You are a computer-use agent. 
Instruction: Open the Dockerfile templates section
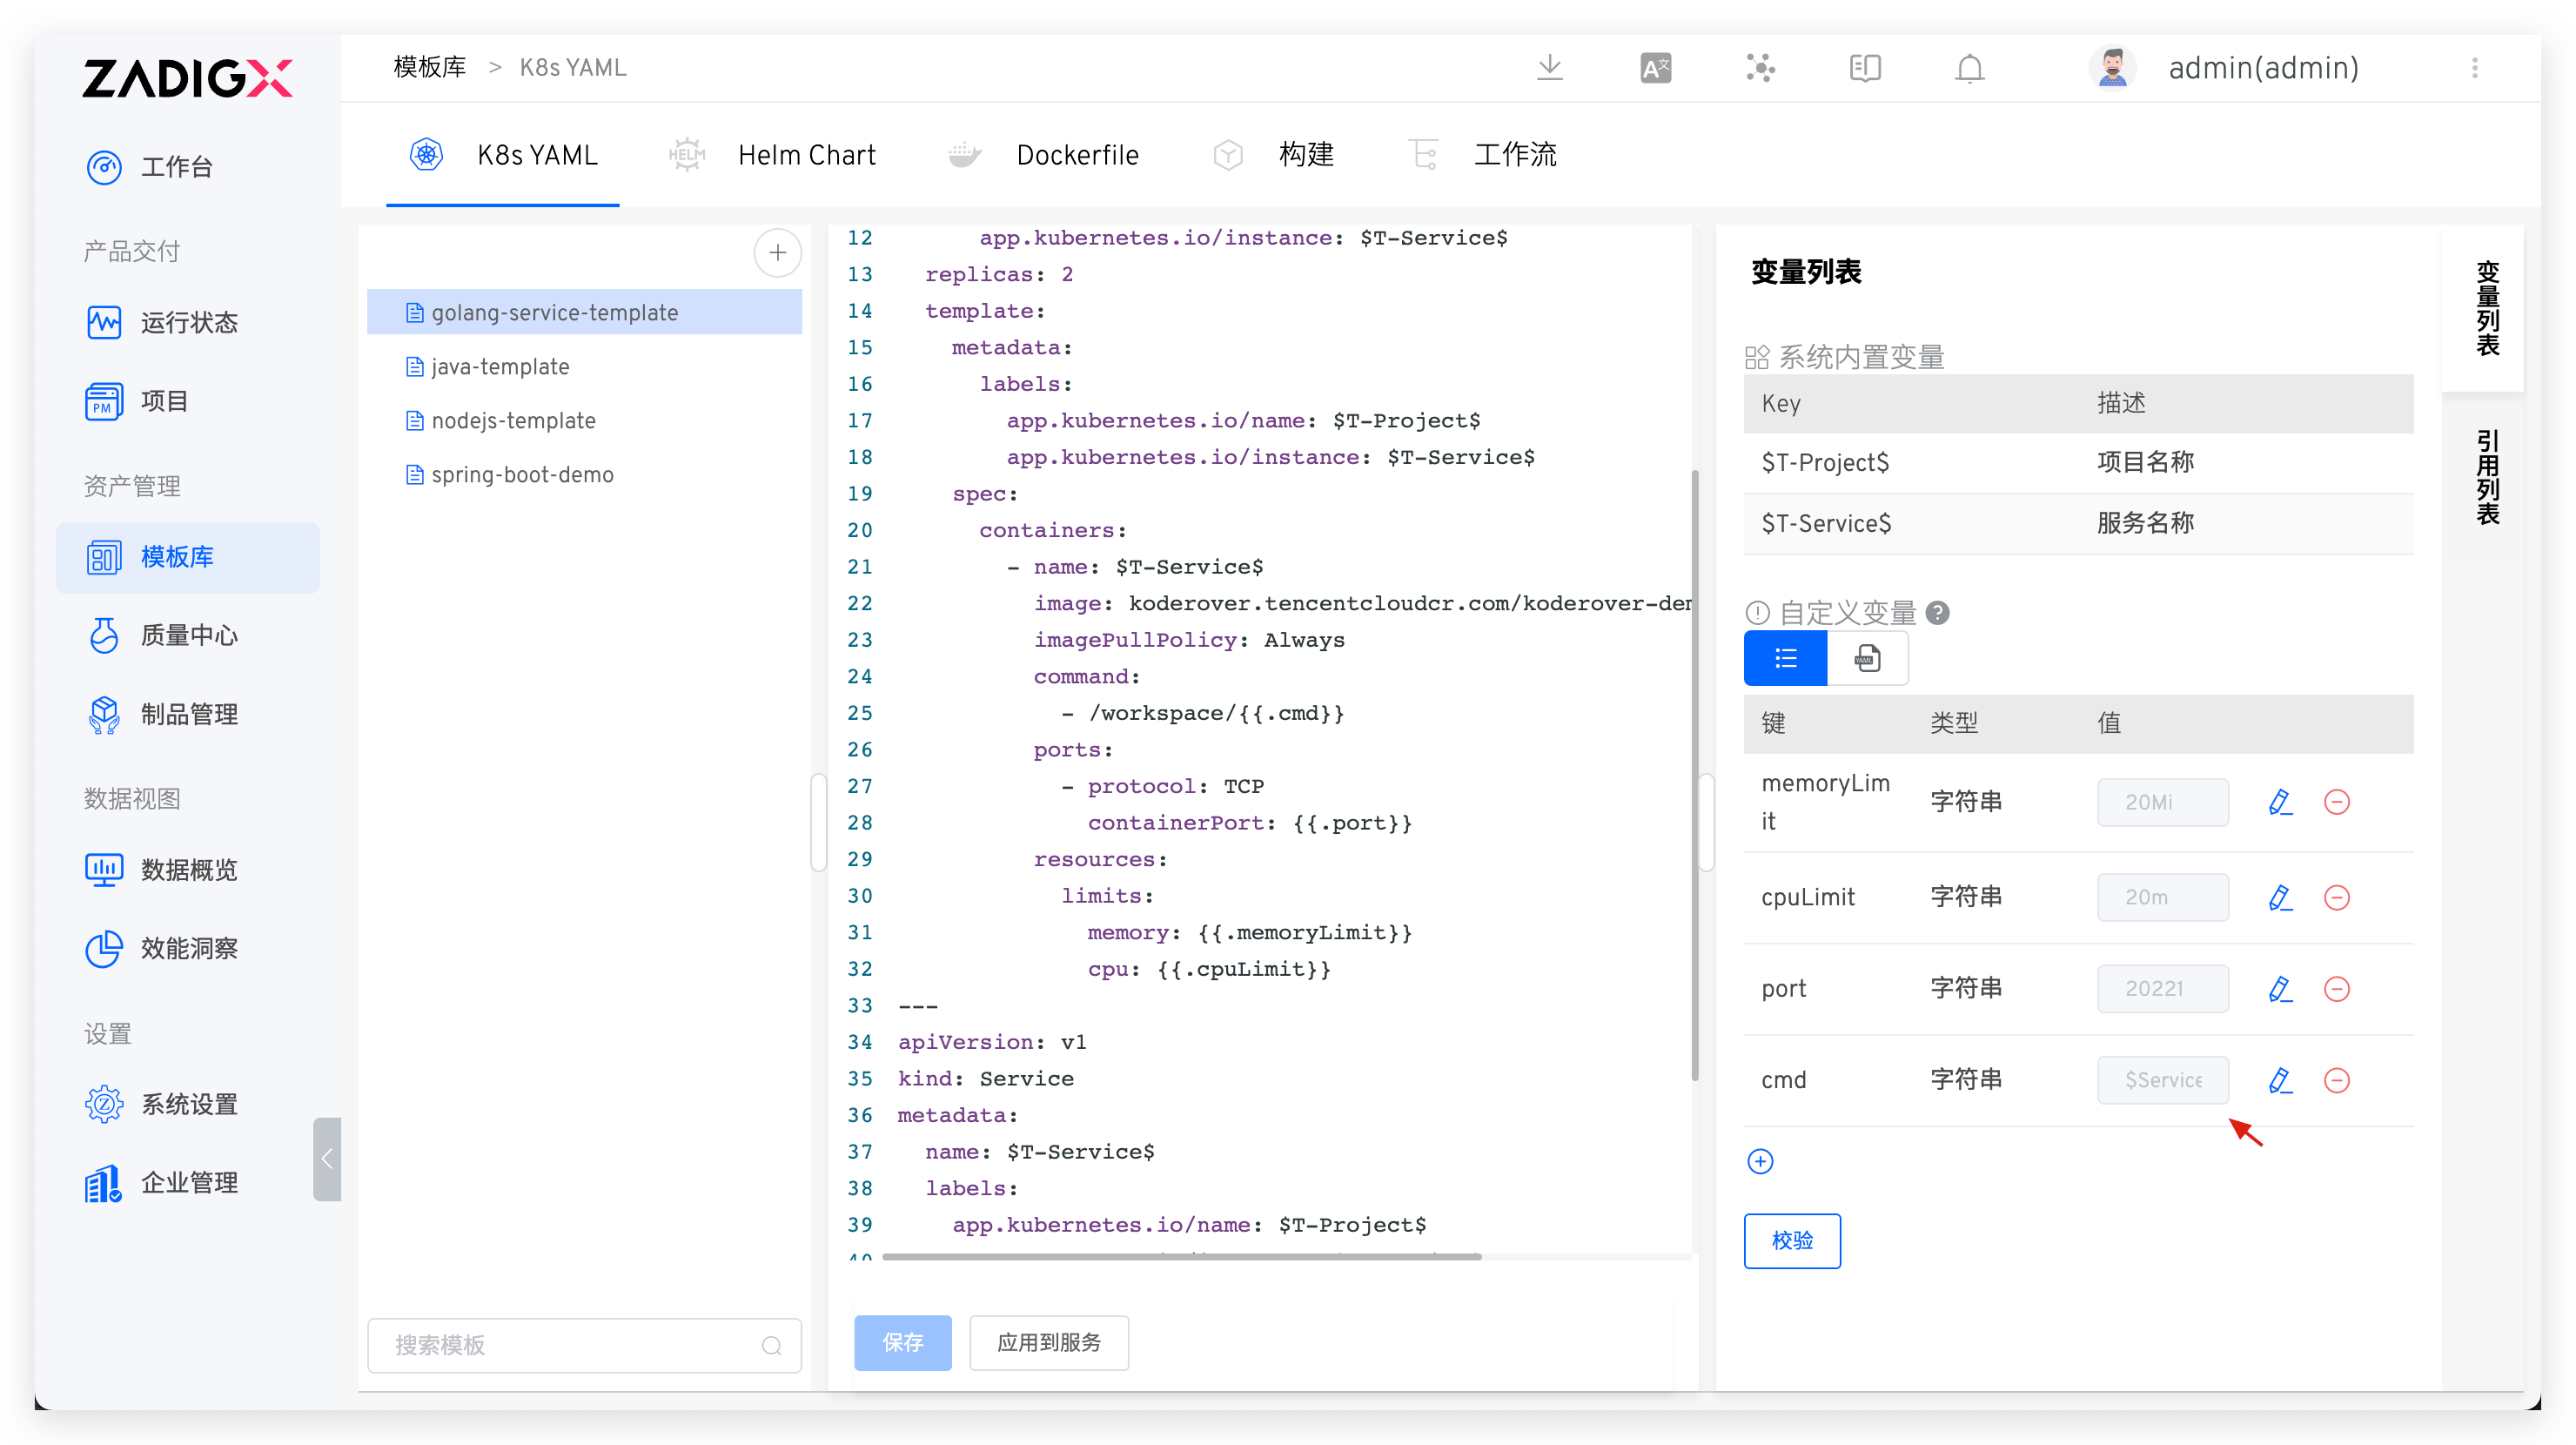1078,155
